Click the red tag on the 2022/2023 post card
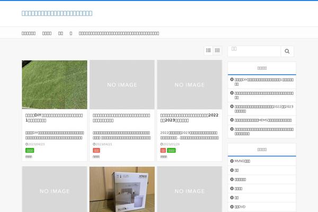This screenshot has height=212, width=318. pos(163,151)
